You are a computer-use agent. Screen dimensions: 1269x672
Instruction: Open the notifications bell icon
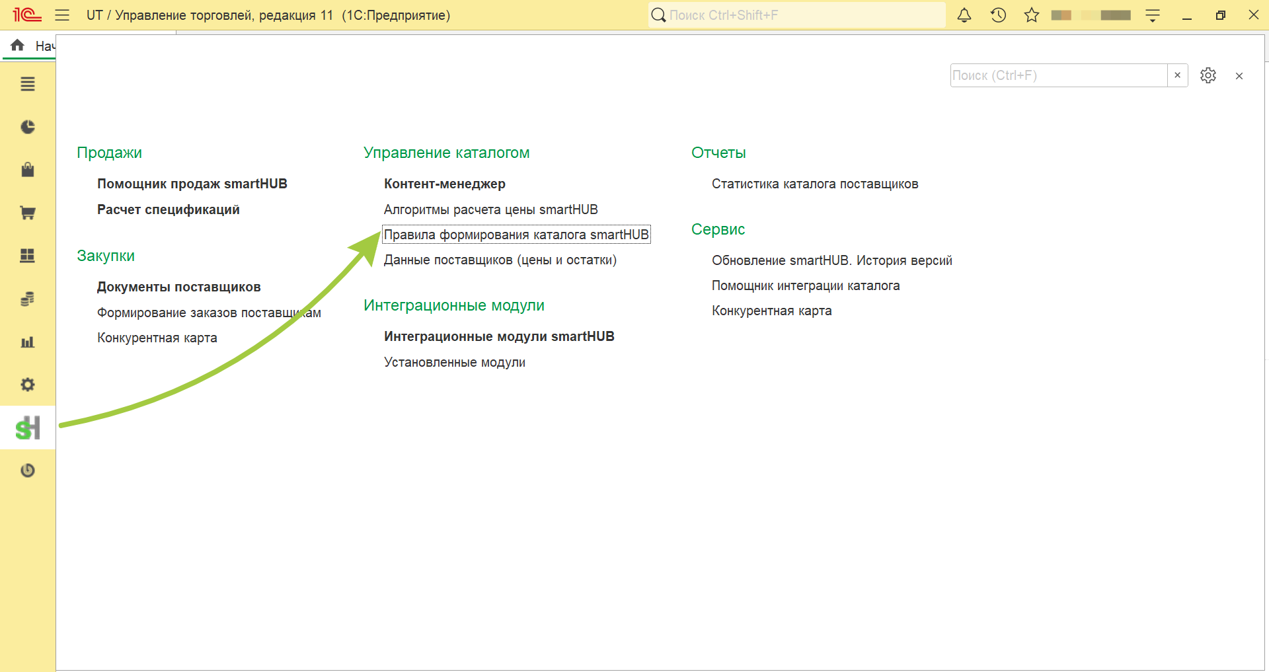[964, 15]
